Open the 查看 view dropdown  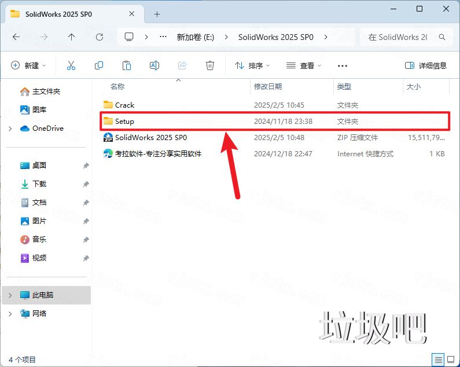[304, 65]
